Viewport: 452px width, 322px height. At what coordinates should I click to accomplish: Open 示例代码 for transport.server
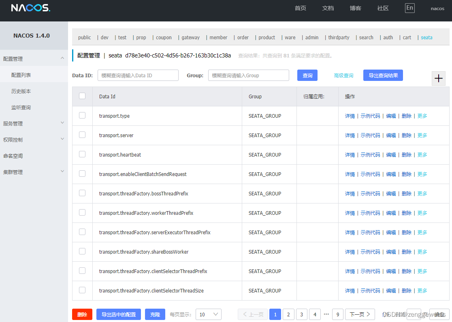point(371,136)
